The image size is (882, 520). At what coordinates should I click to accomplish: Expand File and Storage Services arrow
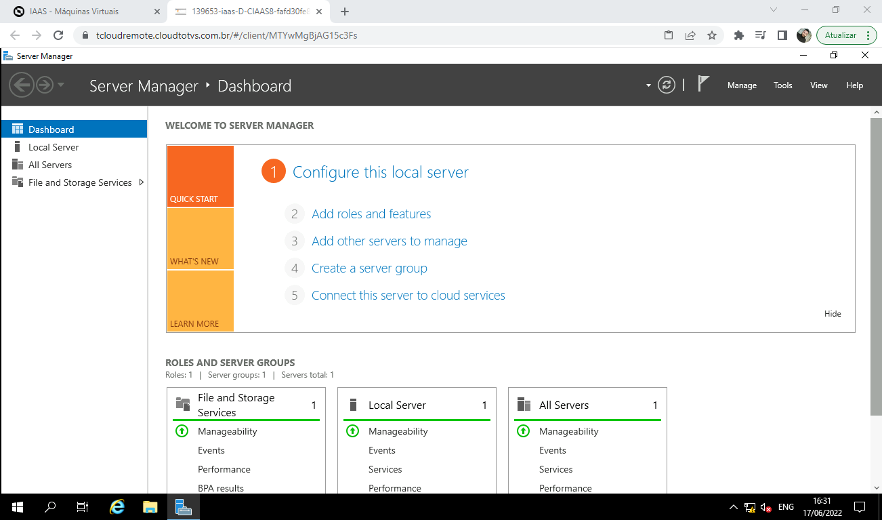click(x=141, y=182)
